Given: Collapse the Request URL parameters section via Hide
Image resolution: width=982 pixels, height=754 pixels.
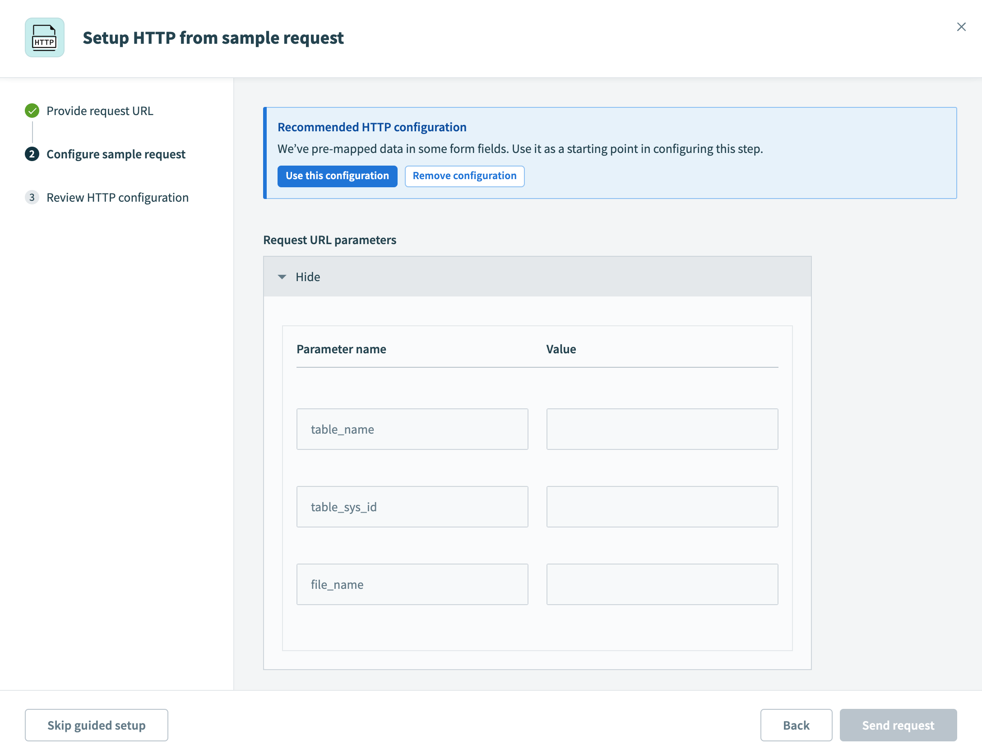Looking at the screenshot, I should tap(307, 277).
